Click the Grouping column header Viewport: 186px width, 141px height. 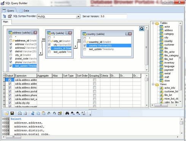(94, 76)
